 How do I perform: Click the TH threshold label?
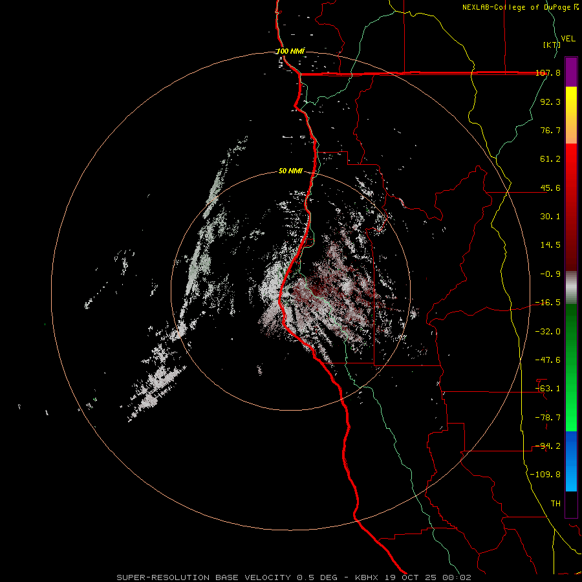point(555,504)
